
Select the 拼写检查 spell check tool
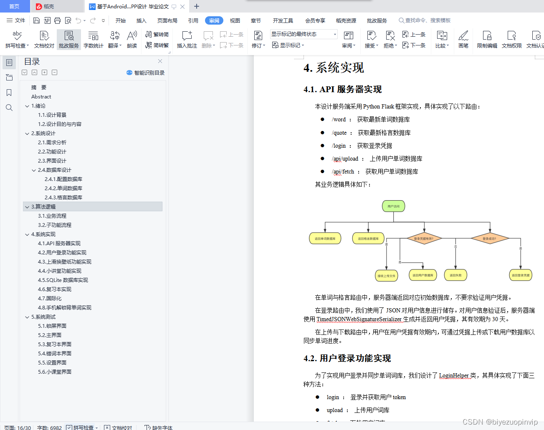(x=17, y=39)
